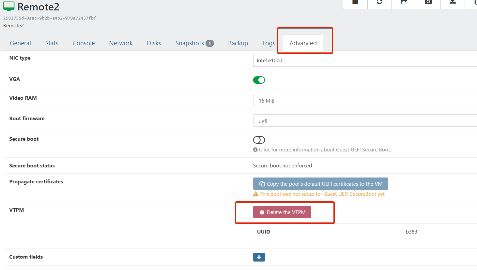Open the NIC type dropdown
Viewport: 477px width, 270px height.
[365, 61]
